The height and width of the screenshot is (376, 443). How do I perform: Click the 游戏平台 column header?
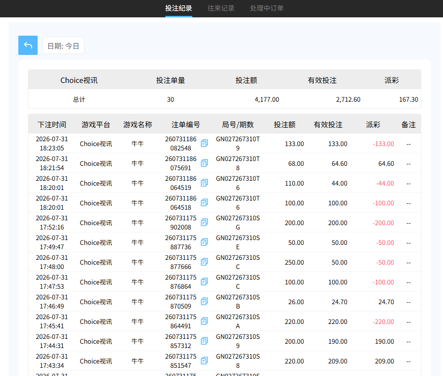(x=96, y=124)
